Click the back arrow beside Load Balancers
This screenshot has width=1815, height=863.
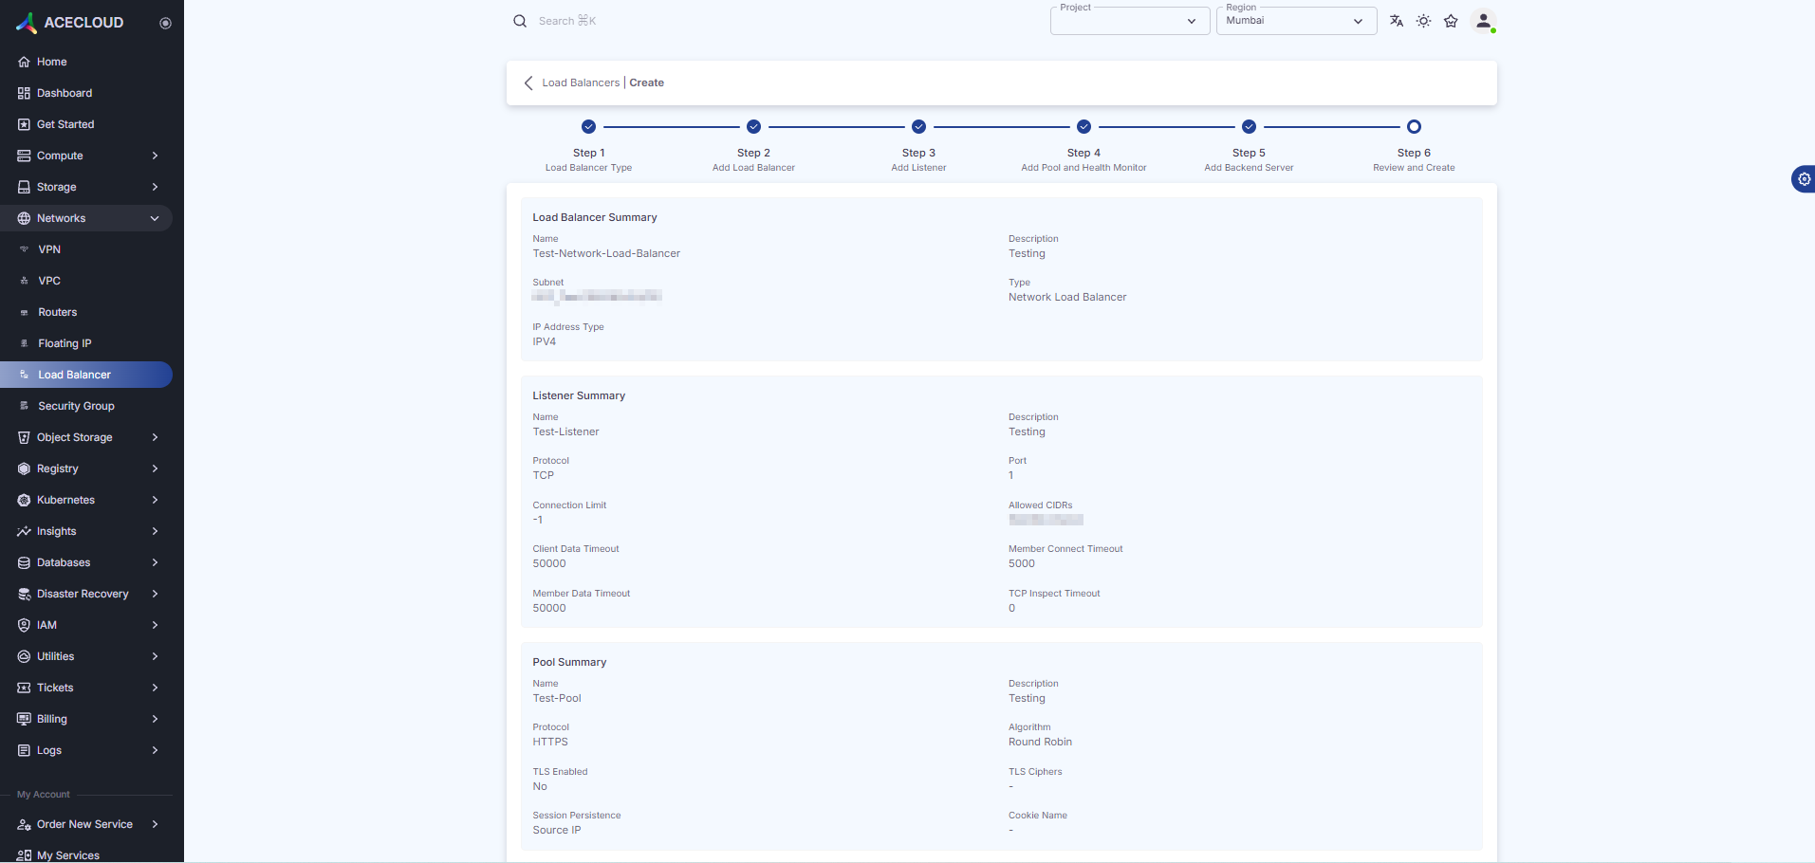click(528, 83)
